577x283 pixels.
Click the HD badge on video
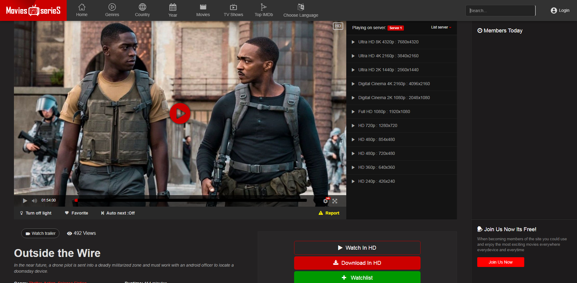[x=338, y=26]
